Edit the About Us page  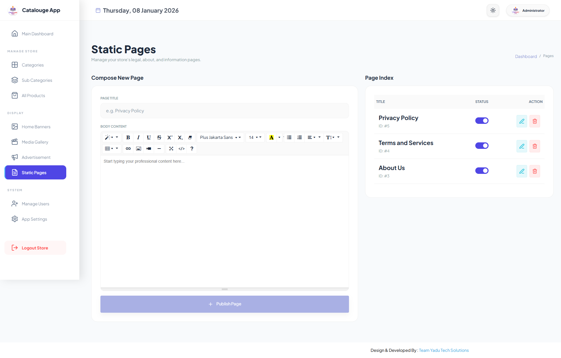click(x=522, y=171)
